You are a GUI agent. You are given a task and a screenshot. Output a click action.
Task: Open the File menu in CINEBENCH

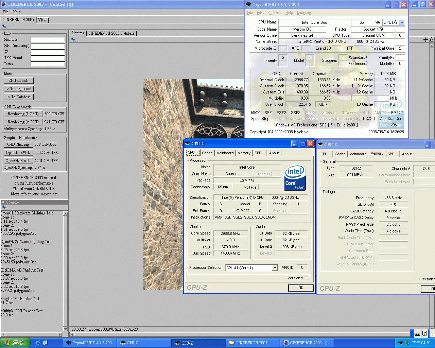(5, 12)
